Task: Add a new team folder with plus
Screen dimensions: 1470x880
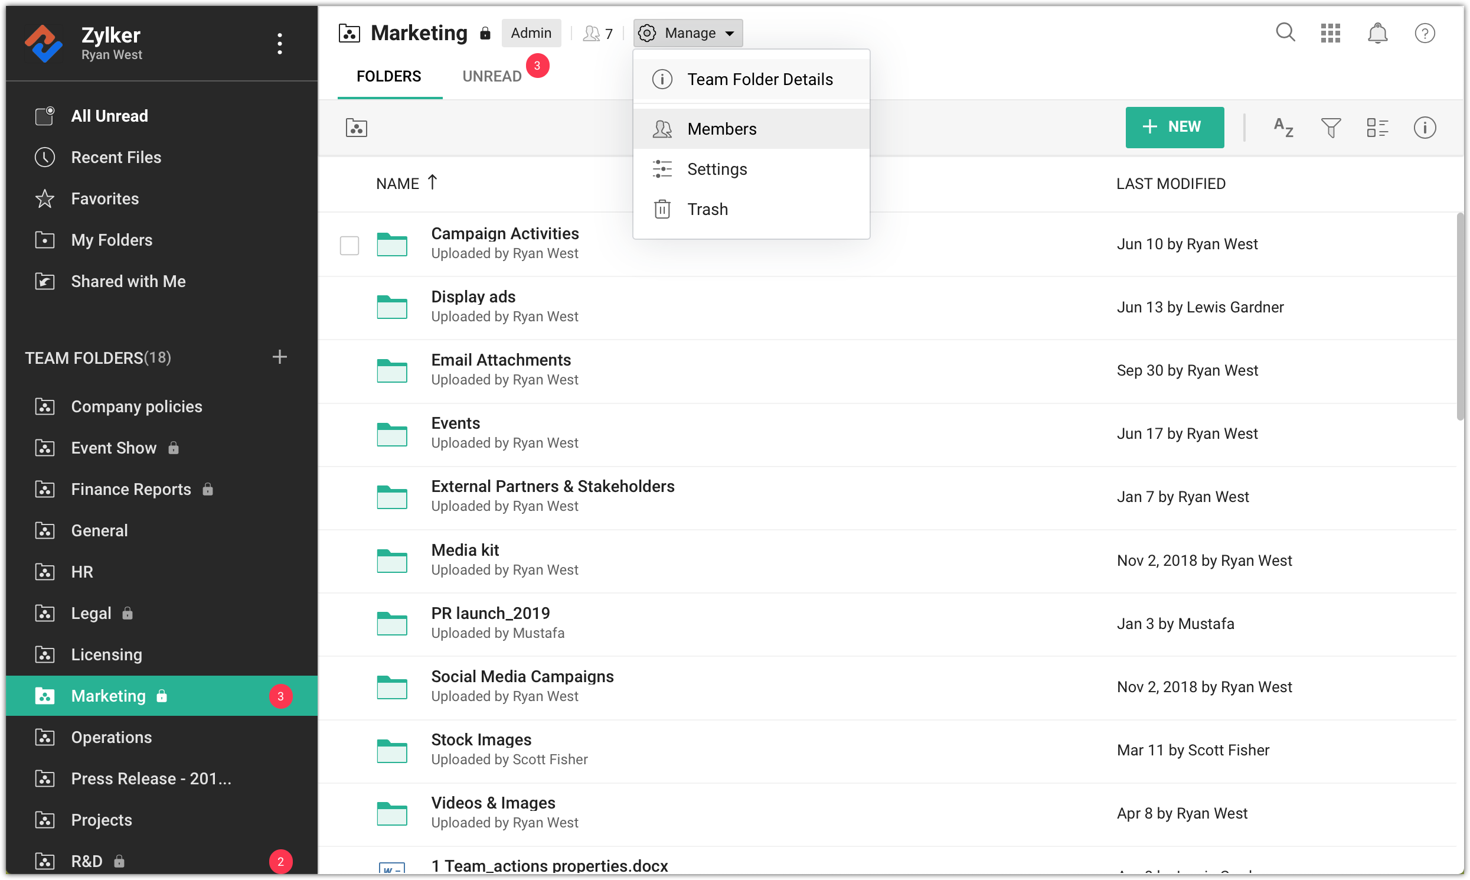Action: point(280,357)
